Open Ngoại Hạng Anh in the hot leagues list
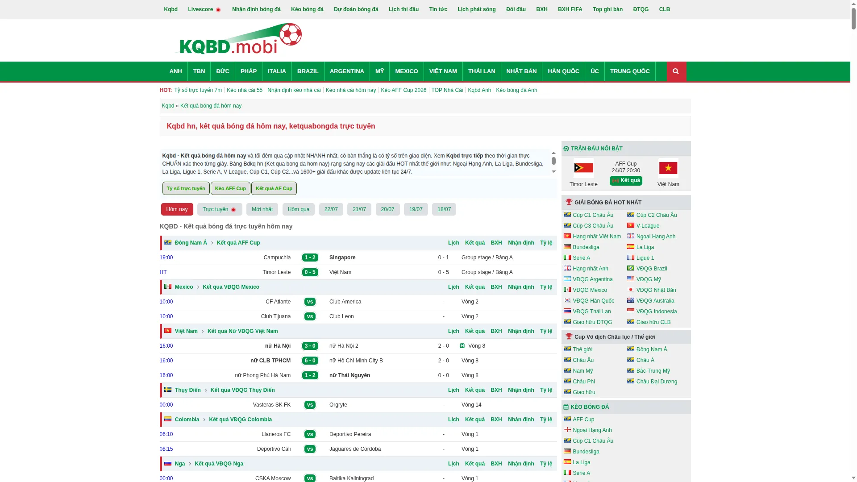Image resolution: width=857 pixels, height=482 pixels. [656, 237]
